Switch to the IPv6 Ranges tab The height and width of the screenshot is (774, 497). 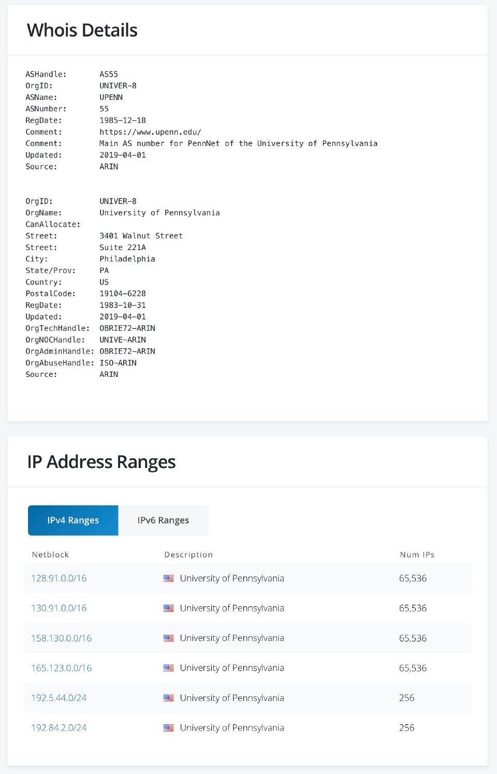pyautogui.click(x=163, y=520)
